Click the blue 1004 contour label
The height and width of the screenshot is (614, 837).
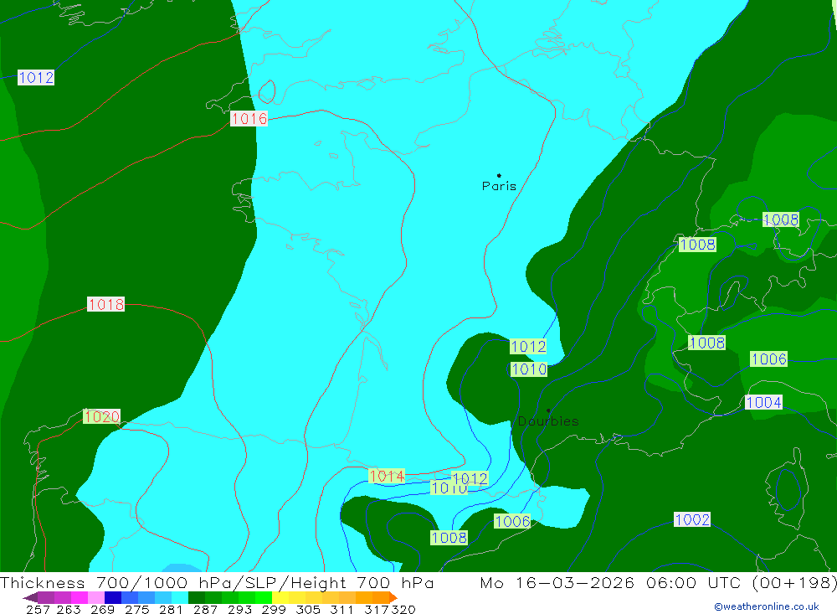[764, 402]
